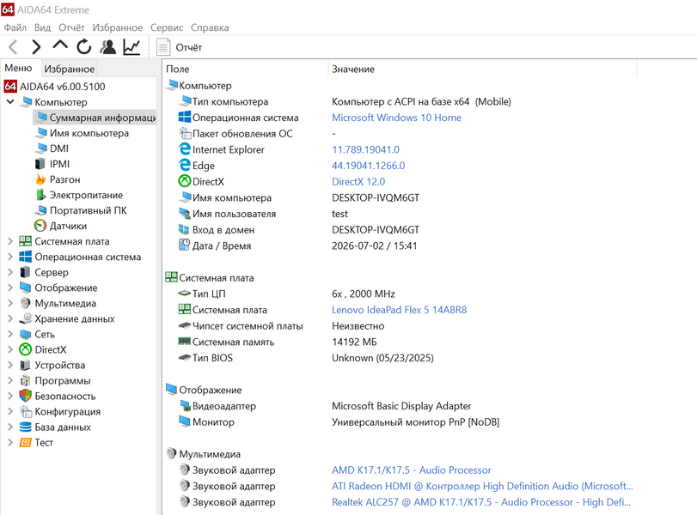Select Имя компьютера in the left tree
The image size is (697, 515).
tap(89, 133)
